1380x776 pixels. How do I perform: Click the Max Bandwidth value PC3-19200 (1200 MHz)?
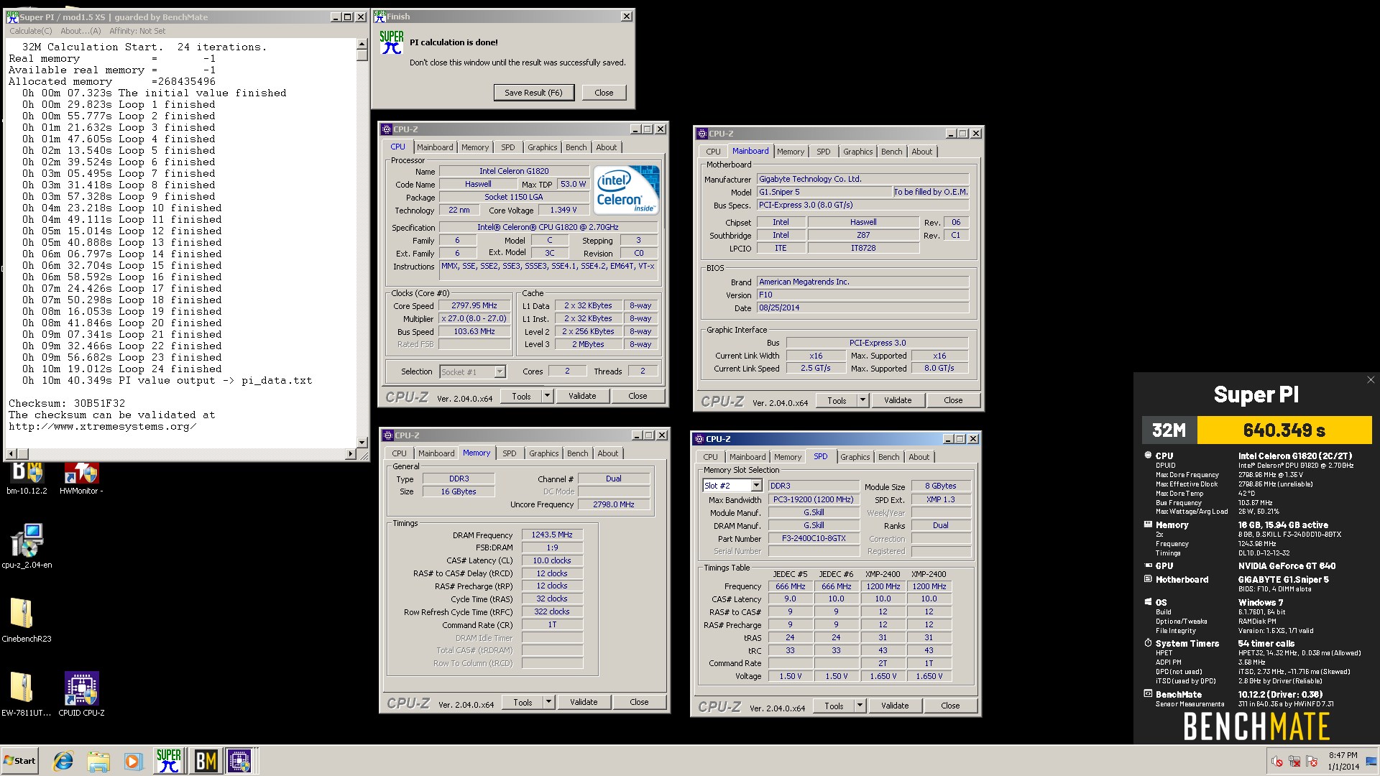coord(814,499)
